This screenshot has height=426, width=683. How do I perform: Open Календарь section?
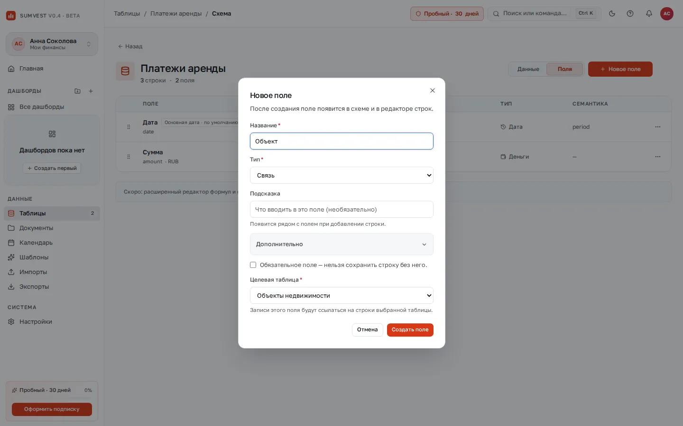click(x=52, y=243)
